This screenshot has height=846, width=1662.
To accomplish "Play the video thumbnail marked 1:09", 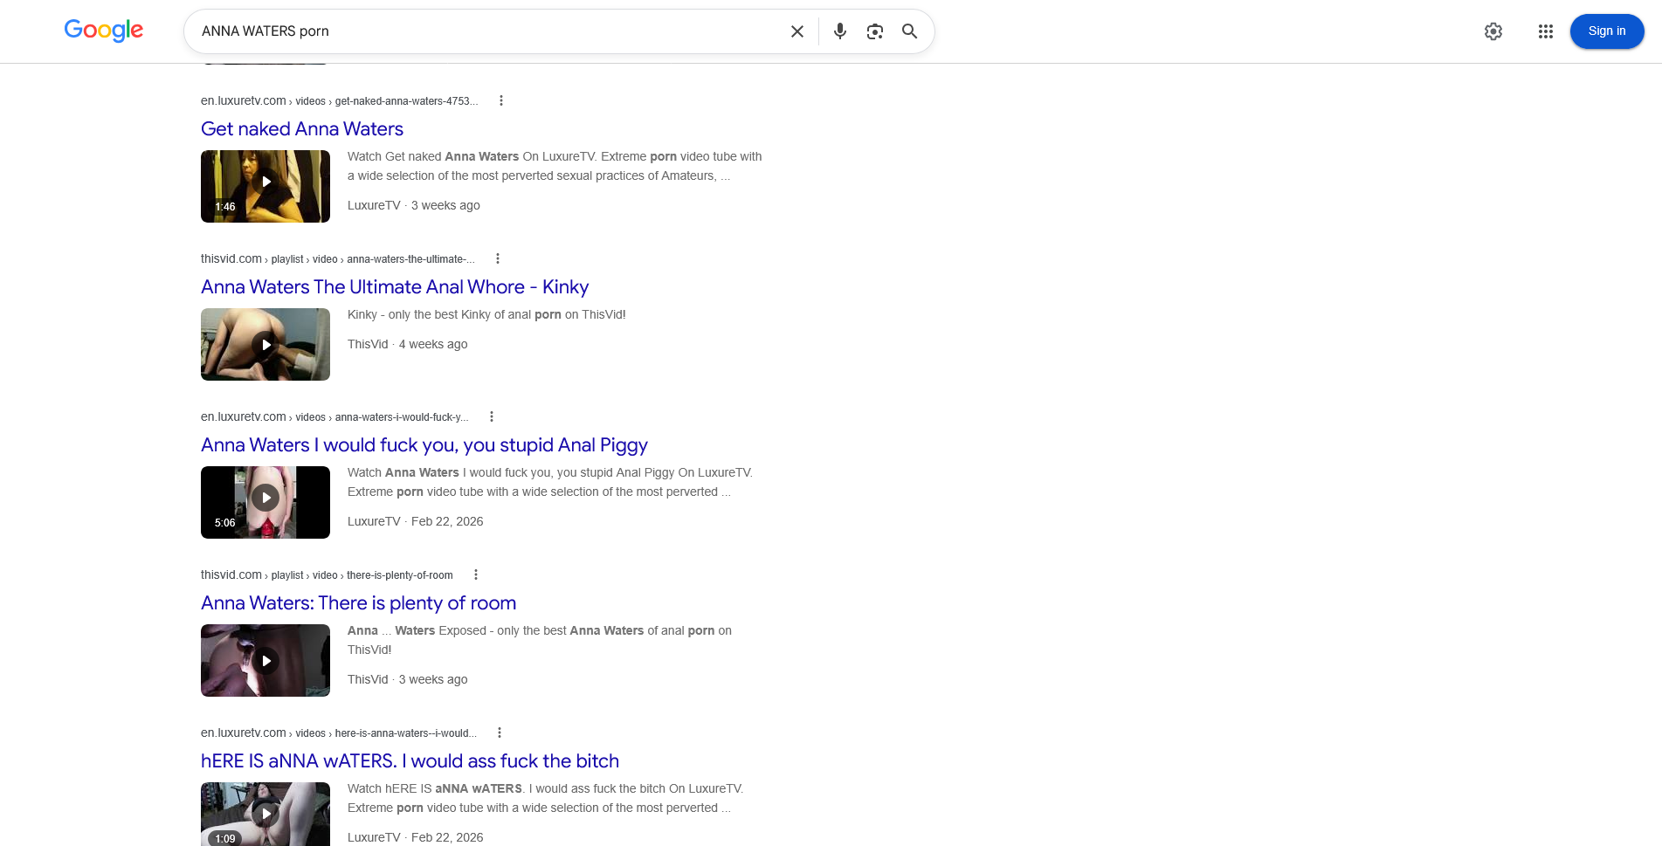I will (266, 814).
